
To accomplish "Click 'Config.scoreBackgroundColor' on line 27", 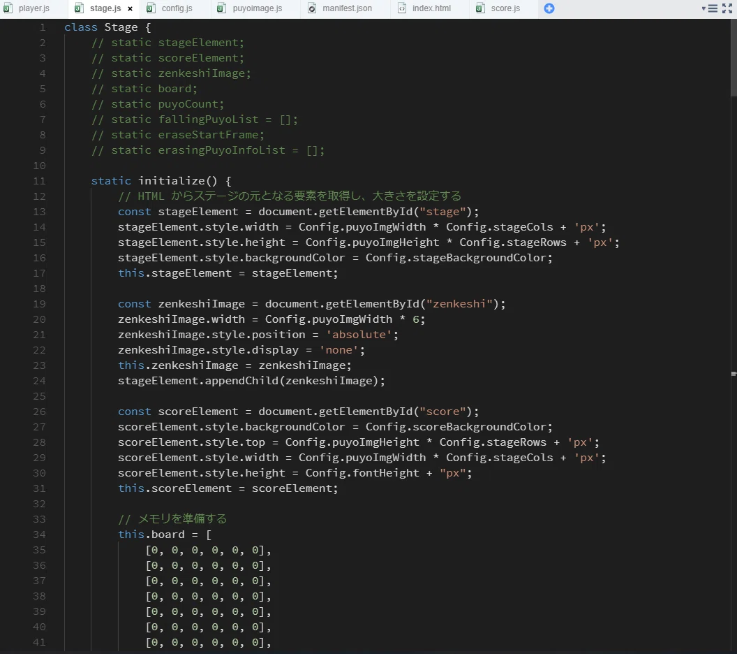I will pos(456,427).
